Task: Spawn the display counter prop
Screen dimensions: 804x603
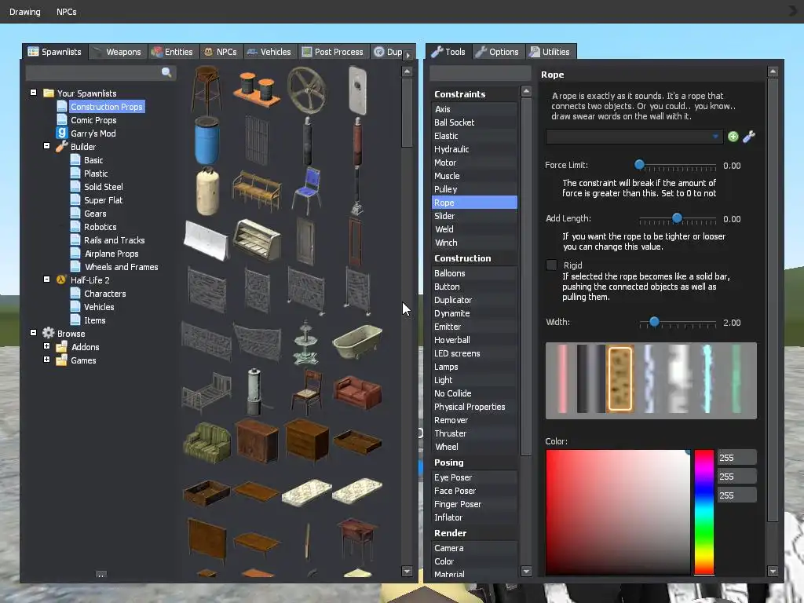Action: click(257, 239)
